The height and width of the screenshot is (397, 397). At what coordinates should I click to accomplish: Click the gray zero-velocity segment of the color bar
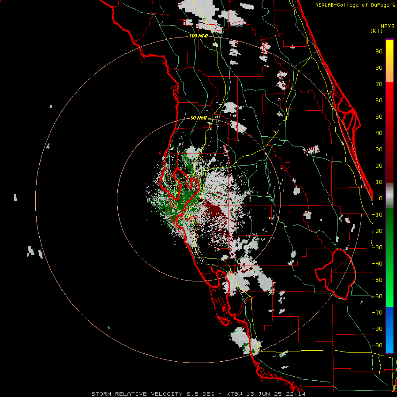(390, 196)
